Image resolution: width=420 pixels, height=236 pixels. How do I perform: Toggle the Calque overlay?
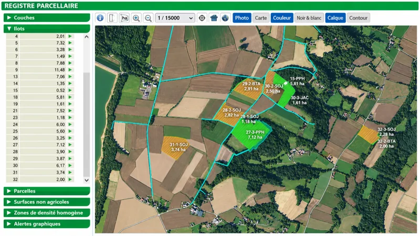(335, 18)
